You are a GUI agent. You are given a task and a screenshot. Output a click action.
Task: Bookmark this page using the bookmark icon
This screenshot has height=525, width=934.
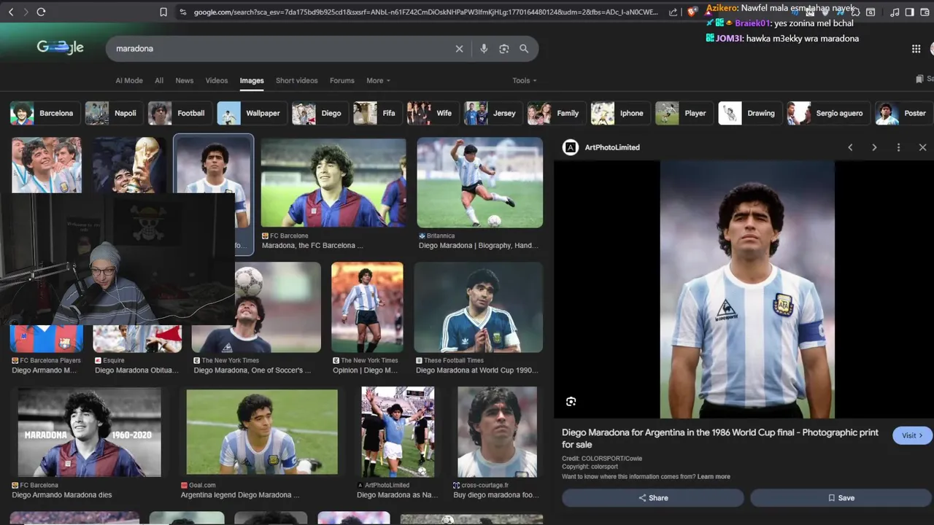pyautogui.click(x=163, y=12)
